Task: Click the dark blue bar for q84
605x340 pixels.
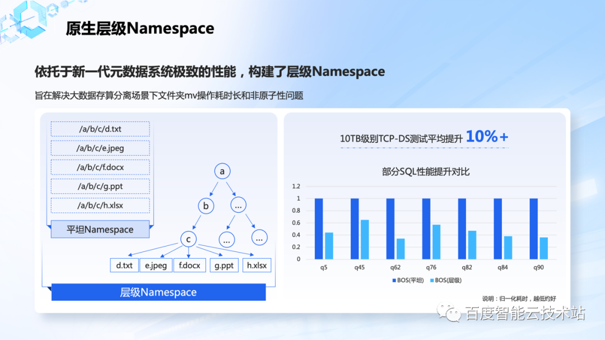Action: [x=498, y=229]
